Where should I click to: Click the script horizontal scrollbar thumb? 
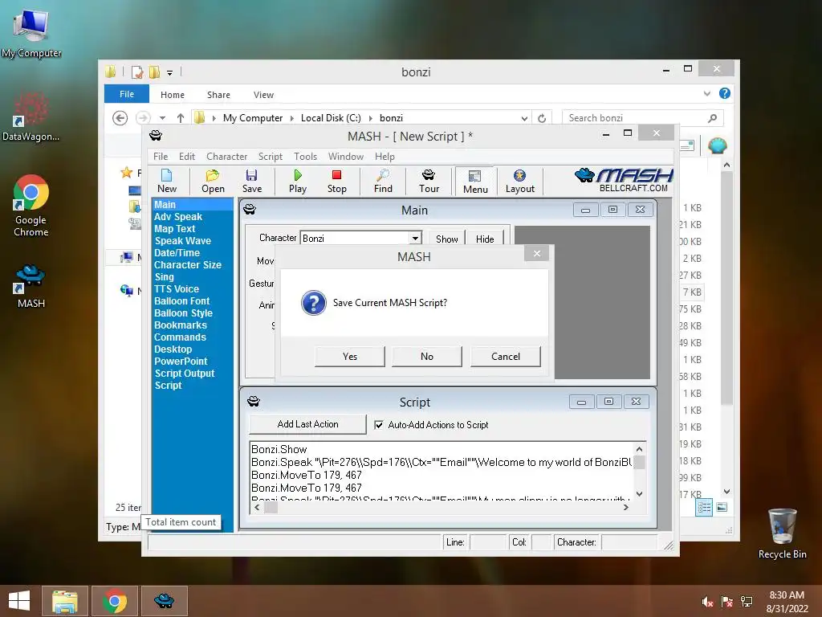(x=271, y=508)
